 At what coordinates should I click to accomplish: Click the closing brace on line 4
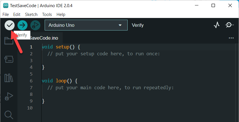point(43,67)
